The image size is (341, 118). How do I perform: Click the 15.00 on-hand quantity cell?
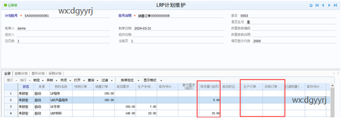pos(210,113)
